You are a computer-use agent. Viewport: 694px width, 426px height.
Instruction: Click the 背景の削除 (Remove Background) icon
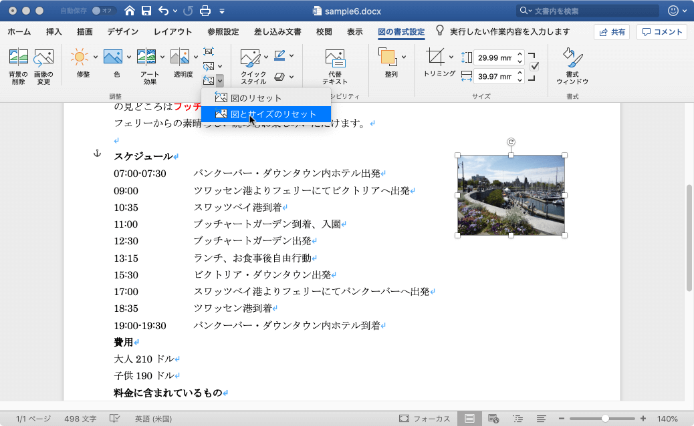point(18,58)
